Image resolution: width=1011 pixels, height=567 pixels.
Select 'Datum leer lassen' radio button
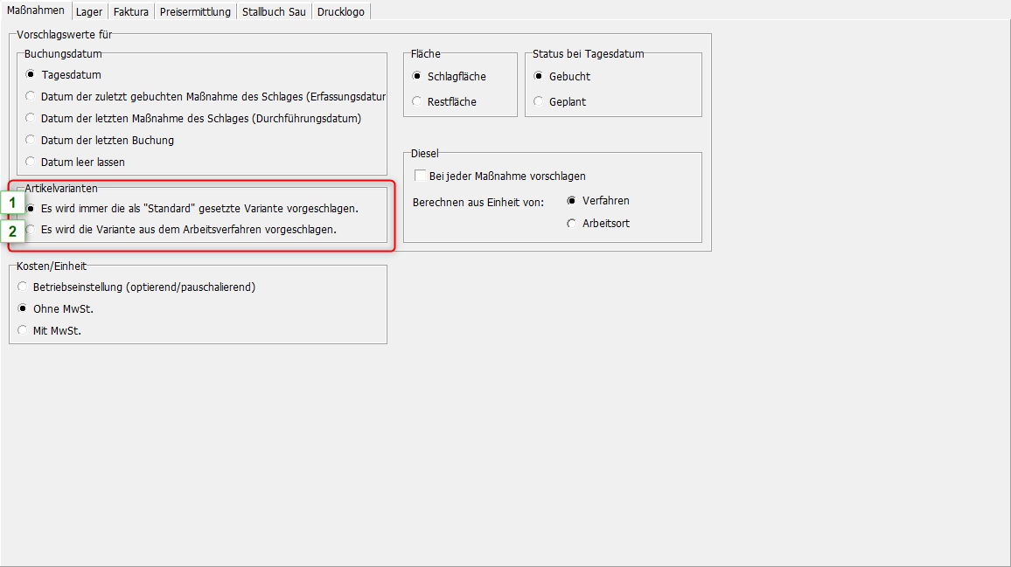31,162
